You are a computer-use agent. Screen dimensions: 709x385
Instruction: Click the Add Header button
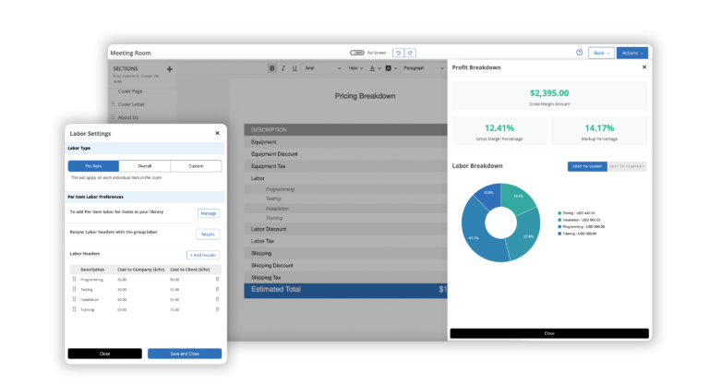tap(203, 254)
